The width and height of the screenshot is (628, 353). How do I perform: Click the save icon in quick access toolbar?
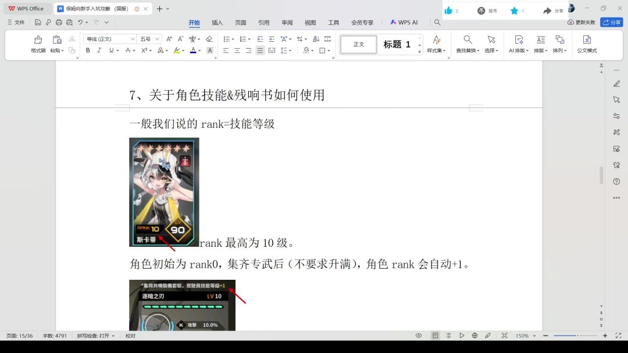click(x=38, y=23)
